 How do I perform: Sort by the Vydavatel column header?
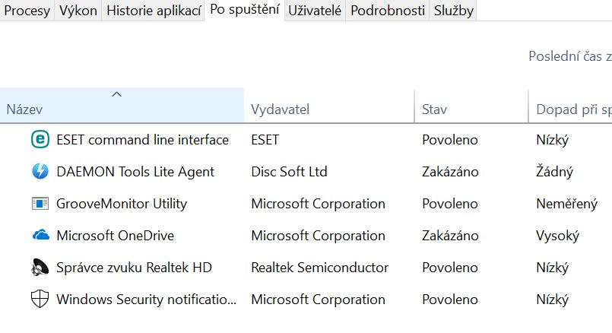[x=280, y=110]
